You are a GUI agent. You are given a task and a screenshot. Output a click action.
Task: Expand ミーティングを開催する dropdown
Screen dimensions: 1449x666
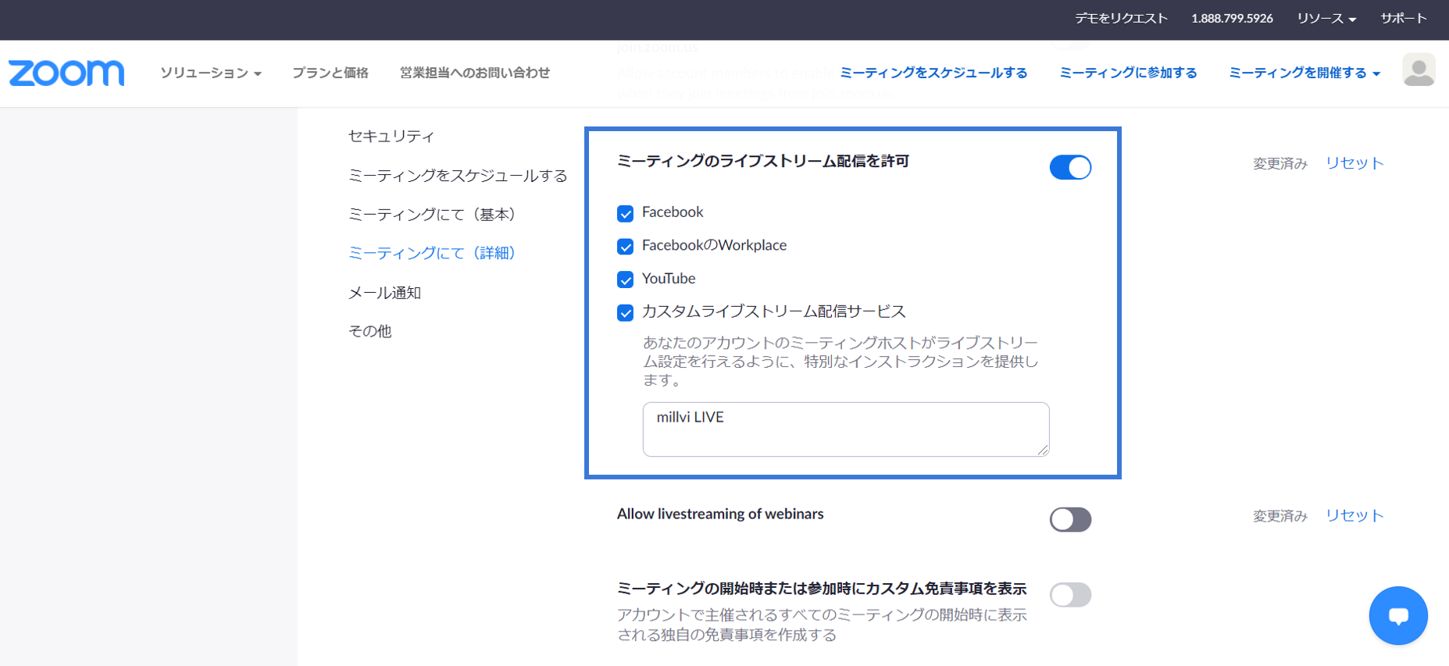[1304, 73]
